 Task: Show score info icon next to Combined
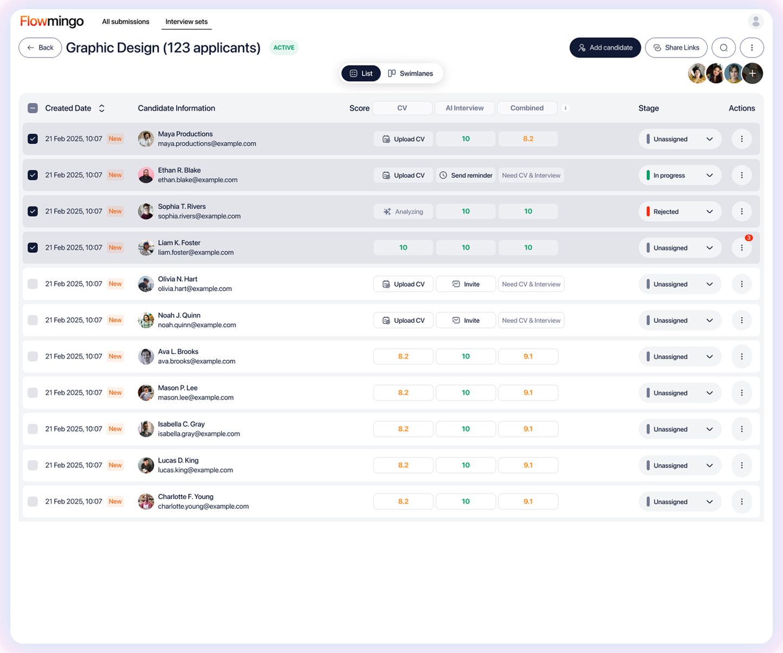(565, 108)
